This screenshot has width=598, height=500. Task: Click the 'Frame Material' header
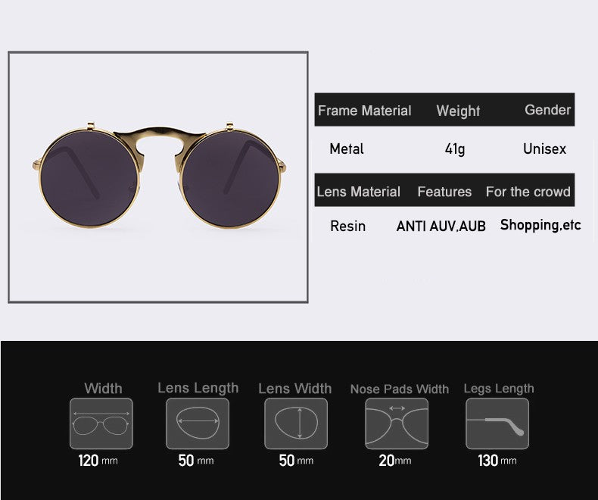pyautogui.click(x=365, y=111)
